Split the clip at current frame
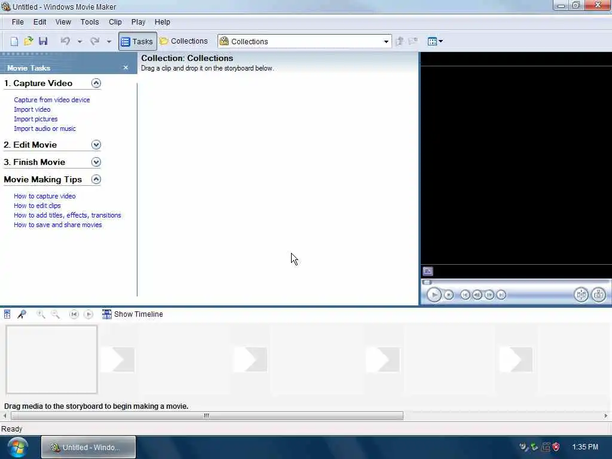This screenshot has width=612, height=459. pos(581,295)
